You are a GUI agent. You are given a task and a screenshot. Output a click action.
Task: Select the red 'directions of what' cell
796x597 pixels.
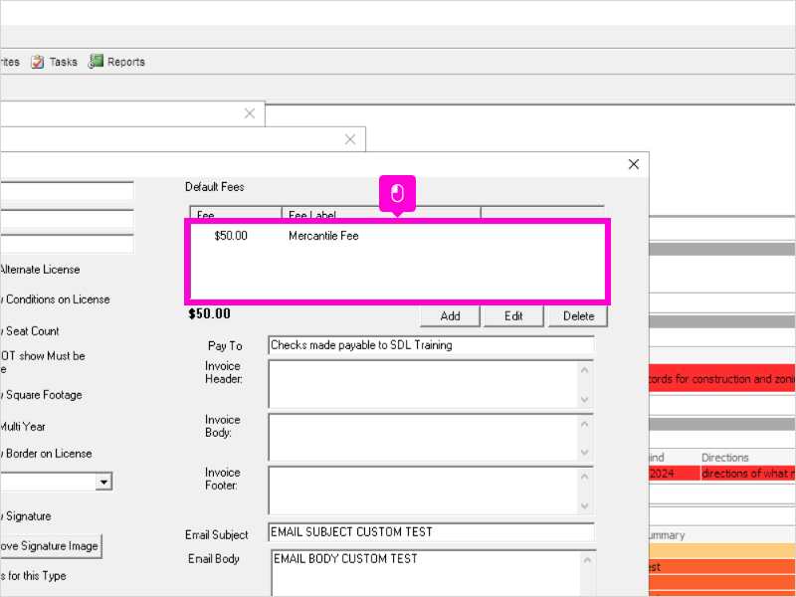tap(748, 474)
